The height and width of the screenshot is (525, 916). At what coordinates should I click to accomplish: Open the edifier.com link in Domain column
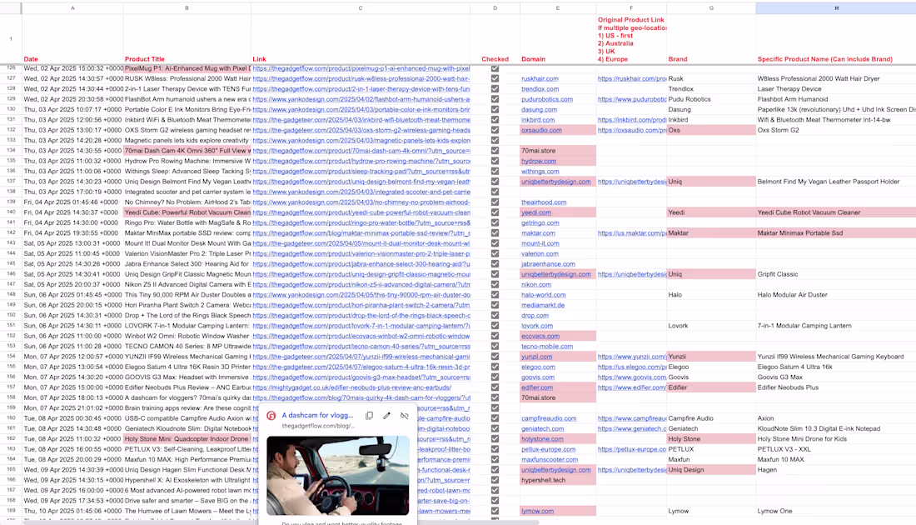coord(537,387)
